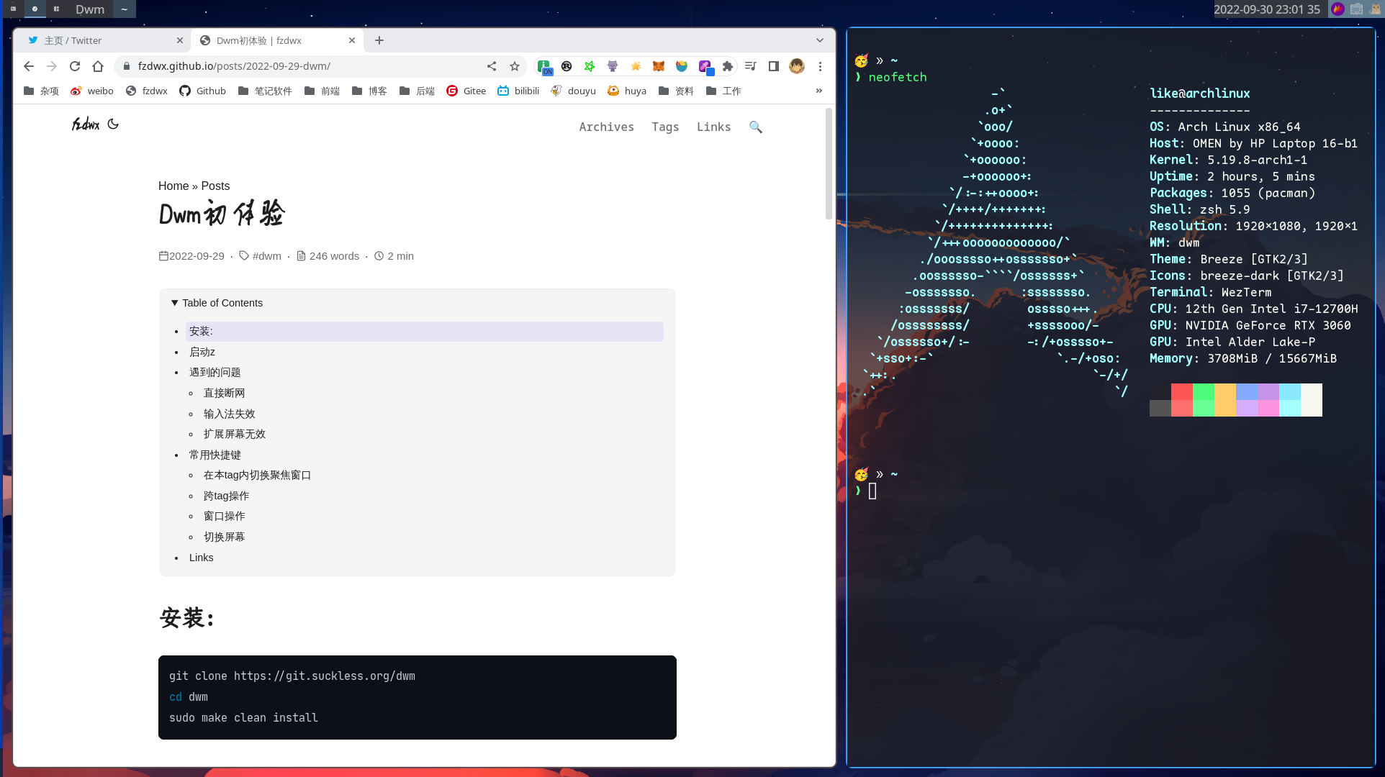Click the #dwm tag link
Viewport: 1385px width, 777px height.
266,256
